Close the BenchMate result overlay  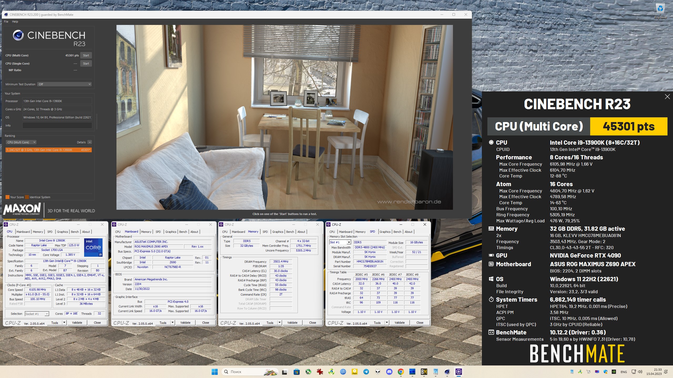click(x=667, y=97)
